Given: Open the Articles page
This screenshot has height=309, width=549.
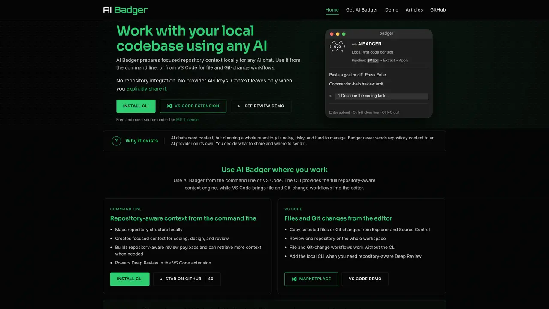Looking at the screenshot, I should click(414, 10).
